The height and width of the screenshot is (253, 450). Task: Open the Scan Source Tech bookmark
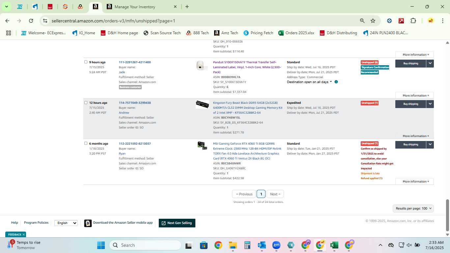(x=162, y=33)
